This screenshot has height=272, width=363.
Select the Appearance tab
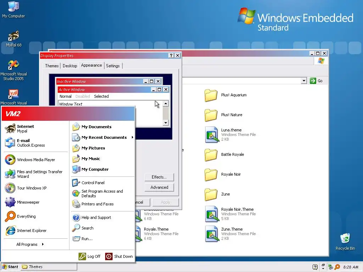click(x=91, y=65)
